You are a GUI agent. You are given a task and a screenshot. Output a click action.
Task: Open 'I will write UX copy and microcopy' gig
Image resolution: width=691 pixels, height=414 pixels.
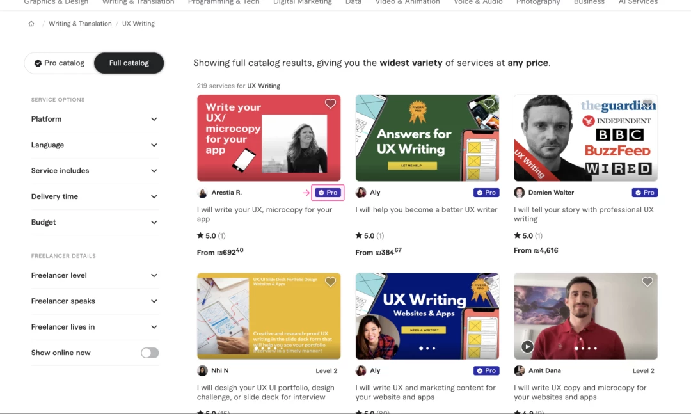point(580,392)
